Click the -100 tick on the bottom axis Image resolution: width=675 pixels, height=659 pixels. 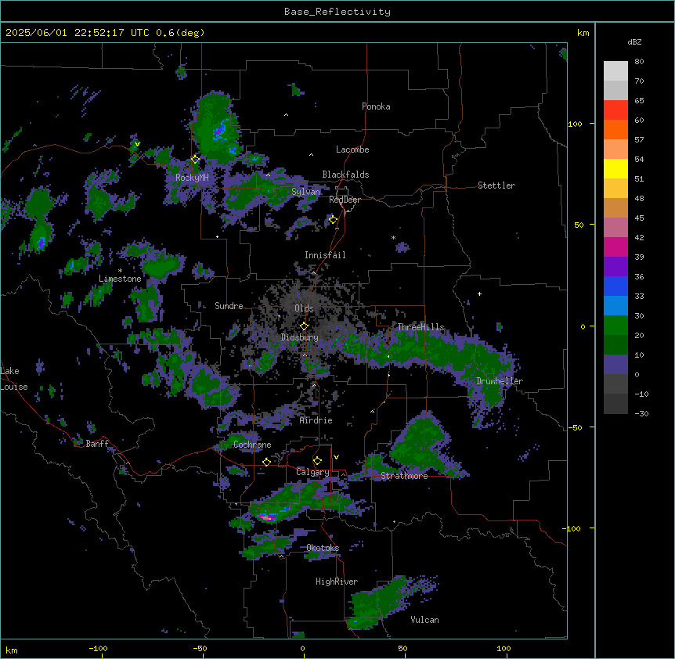(98, 648)
